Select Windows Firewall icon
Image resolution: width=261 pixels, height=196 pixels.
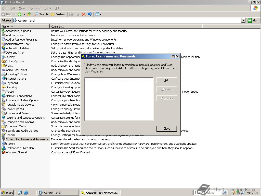4,152
